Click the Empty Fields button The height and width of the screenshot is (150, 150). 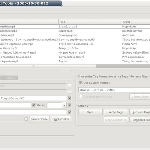[61, 119]
